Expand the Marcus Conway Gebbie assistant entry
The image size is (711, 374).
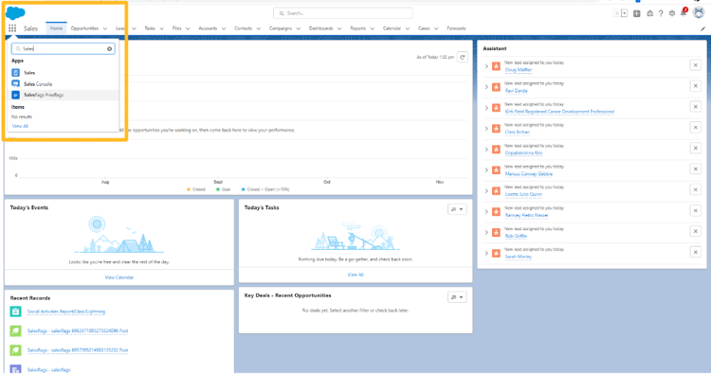pyautogui.click(x=486, y=170)
